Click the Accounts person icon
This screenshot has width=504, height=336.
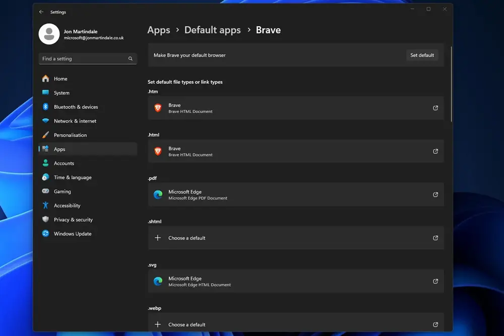(x=46, y=163)
